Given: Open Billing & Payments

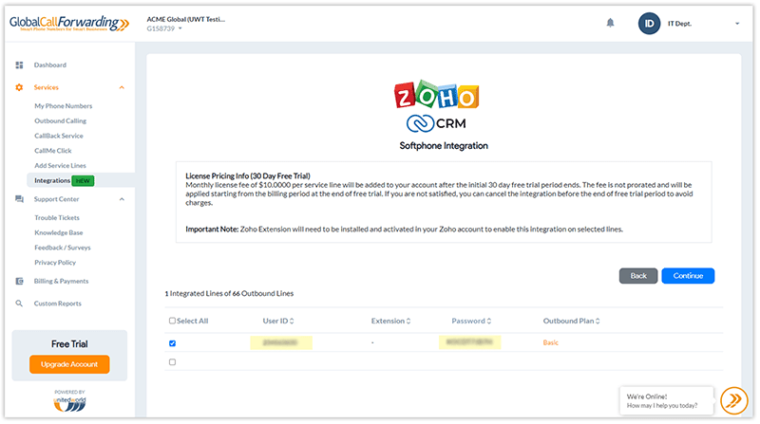Looking at the screenshot, I should (x=61, y=281).
